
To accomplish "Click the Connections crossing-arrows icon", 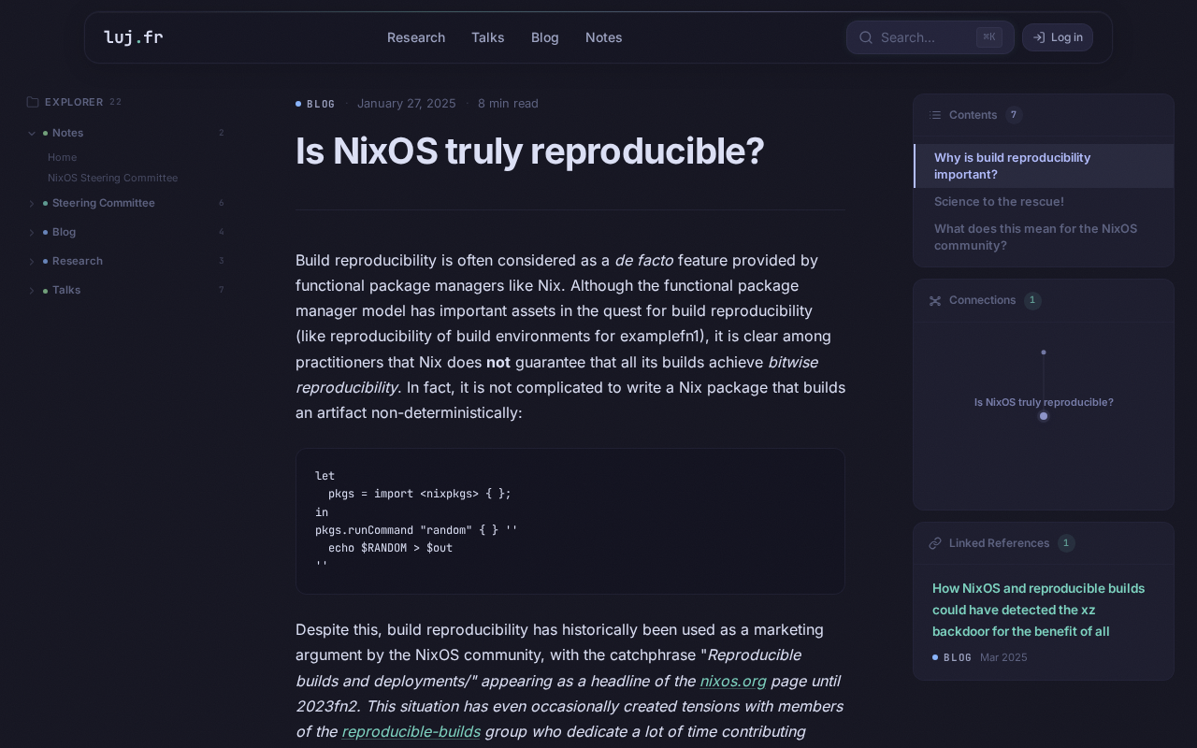I will pos(935,301).
